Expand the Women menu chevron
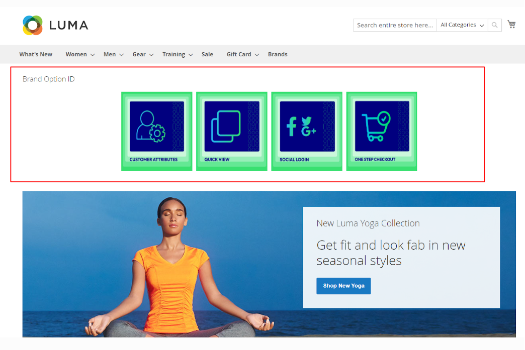Image resolution: width=525 pixels, height=350 pixels. pyautogui.click(x=92, y=55)
